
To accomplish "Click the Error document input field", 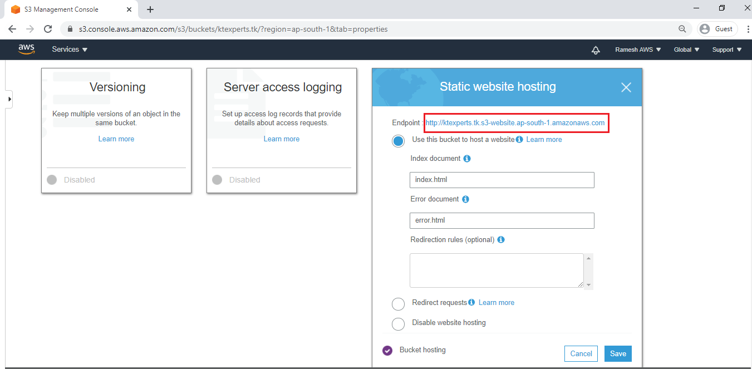I will [502, 220].
